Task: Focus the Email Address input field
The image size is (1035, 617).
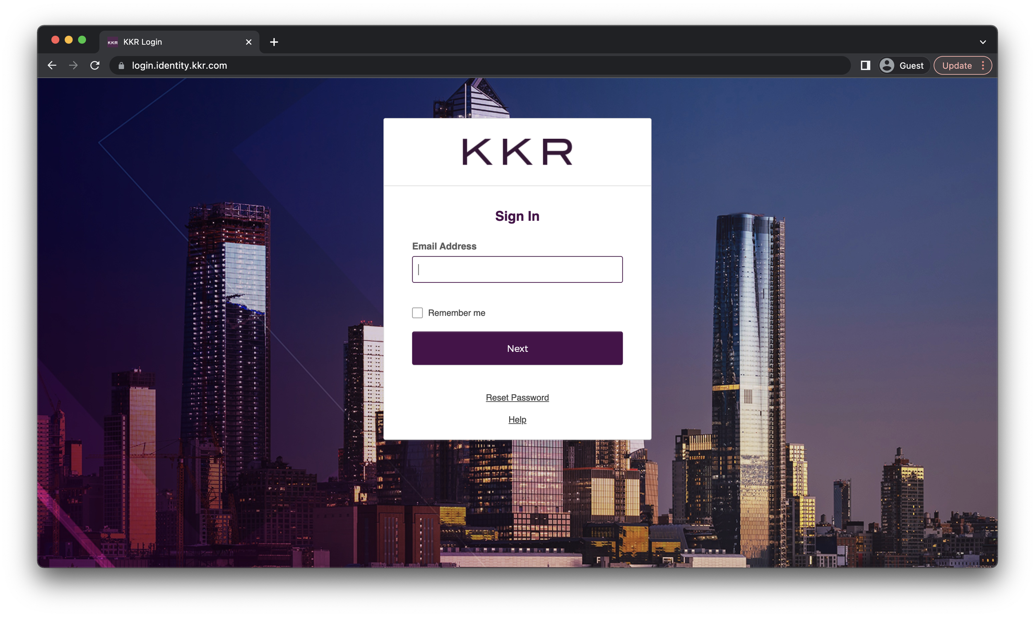Action: pyautogui.click(x=517, y=270)
